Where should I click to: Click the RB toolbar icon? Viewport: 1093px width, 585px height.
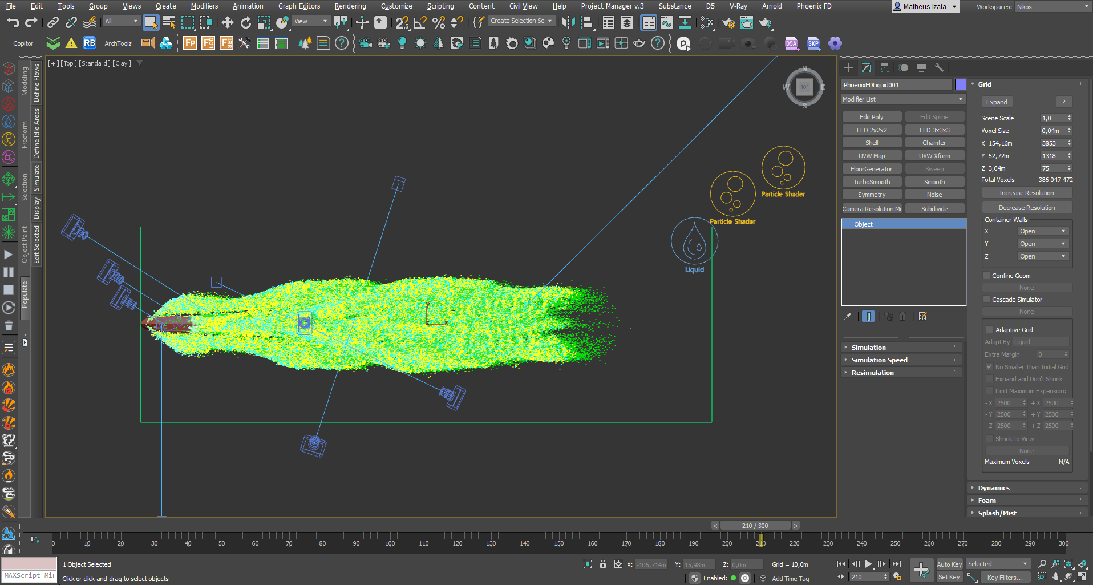(90, 43)
